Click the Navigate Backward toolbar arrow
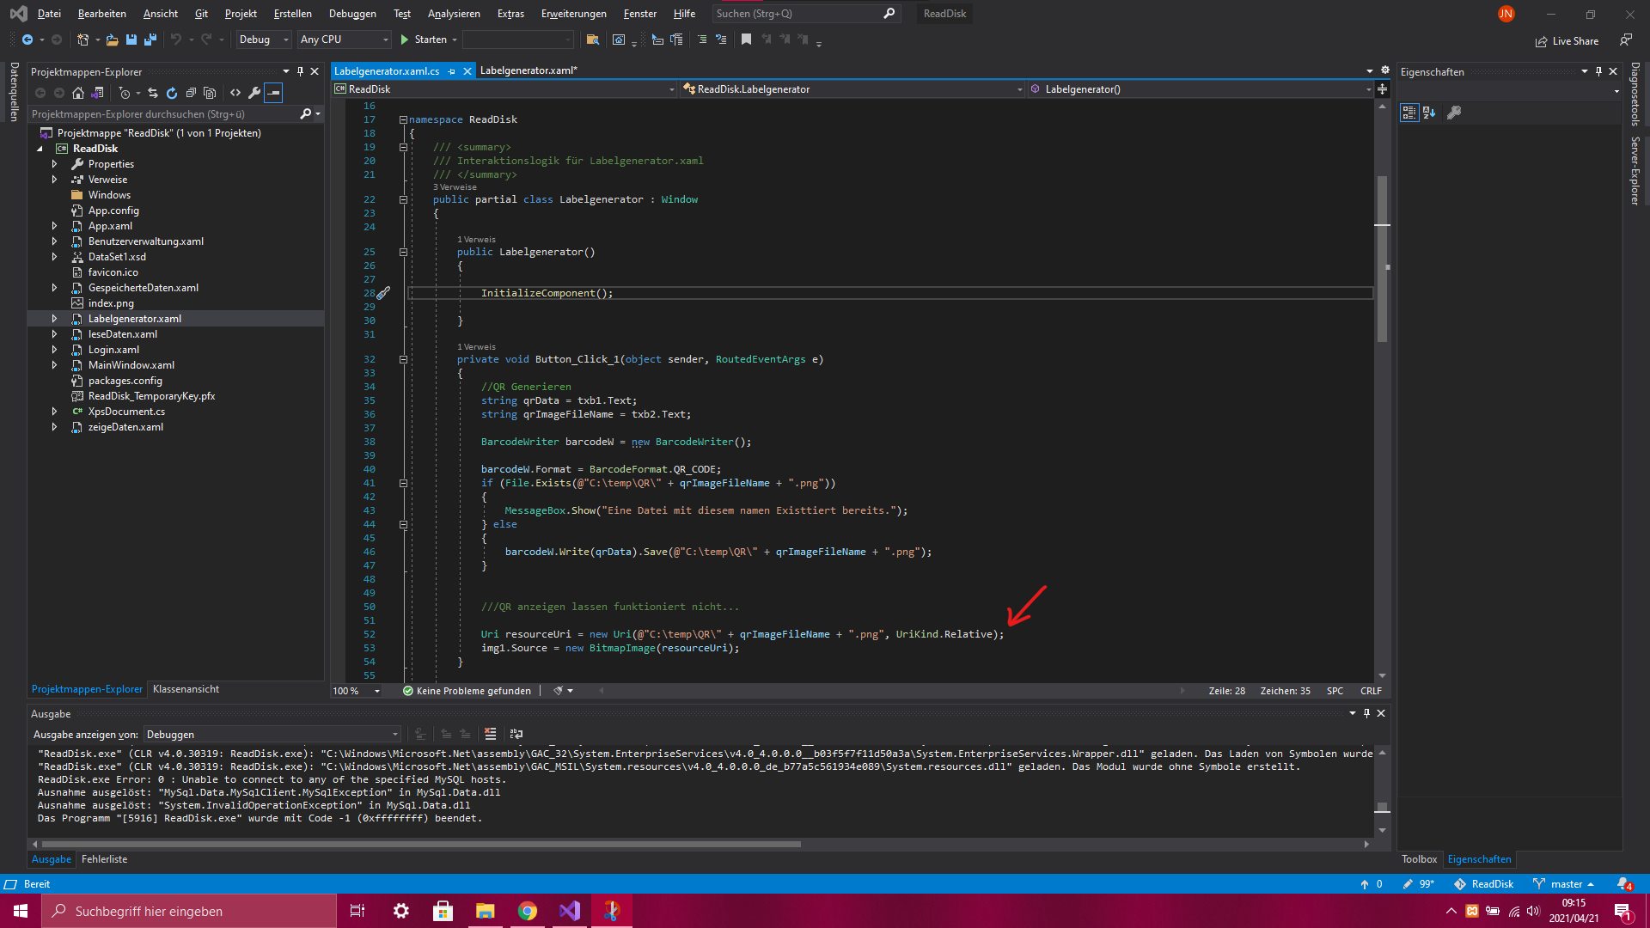Image resolution: width=1650 pixels, height=928 pixels. point(27,40)
